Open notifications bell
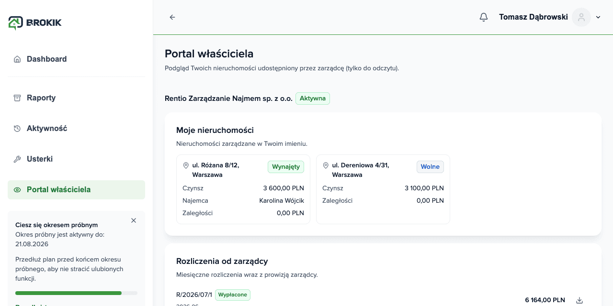The width and height of the screenshot is (613, 306). (484, 17)
